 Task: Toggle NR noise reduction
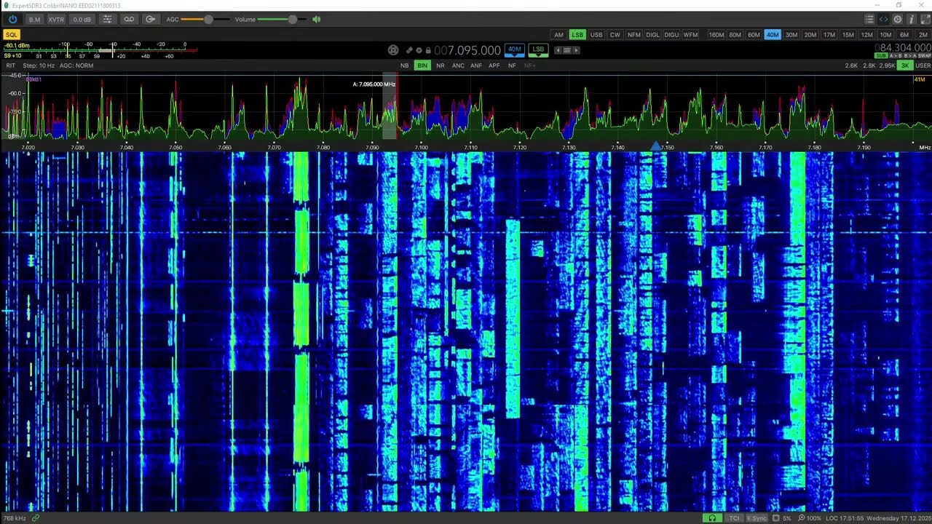441,65
